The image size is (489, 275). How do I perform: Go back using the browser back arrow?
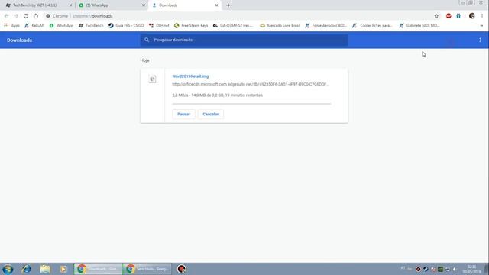(7, 16)
